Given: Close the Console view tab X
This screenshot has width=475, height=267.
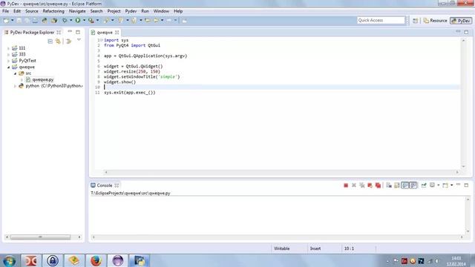Looking at the screenshot, I should pyautogui.click(x=117, y=185).
